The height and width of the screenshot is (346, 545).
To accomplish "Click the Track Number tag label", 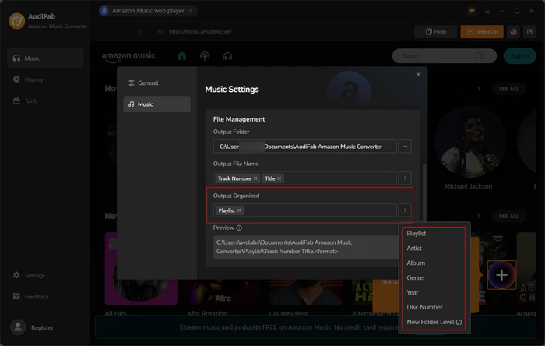I will pos(234,178).
